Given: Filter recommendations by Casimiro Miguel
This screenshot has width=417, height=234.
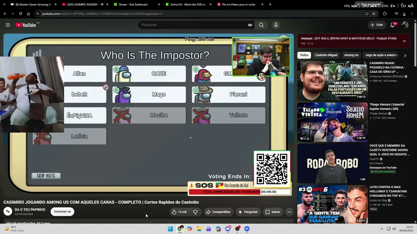Looking at the screenshot, I should [x=326, y=55].
